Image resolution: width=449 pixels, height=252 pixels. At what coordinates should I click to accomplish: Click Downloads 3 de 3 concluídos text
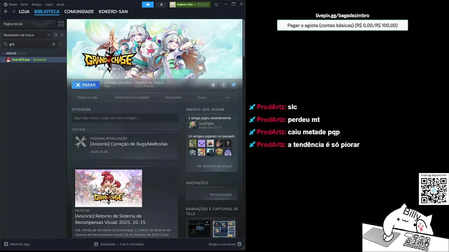122,244
